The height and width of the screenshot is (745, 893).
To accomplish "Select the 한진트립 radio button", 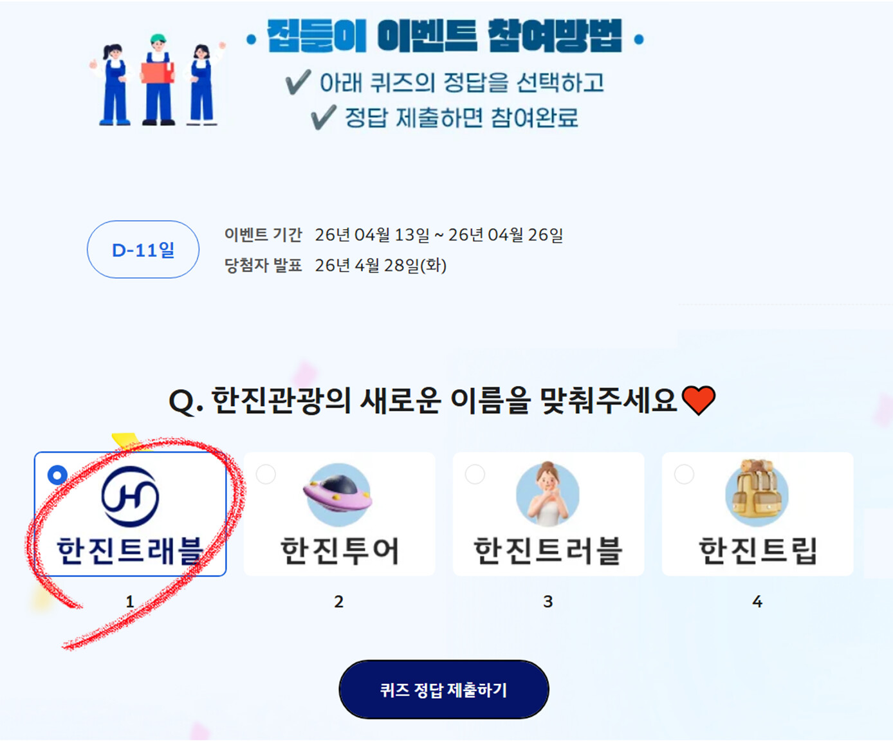I will click(x=684, y=474).
